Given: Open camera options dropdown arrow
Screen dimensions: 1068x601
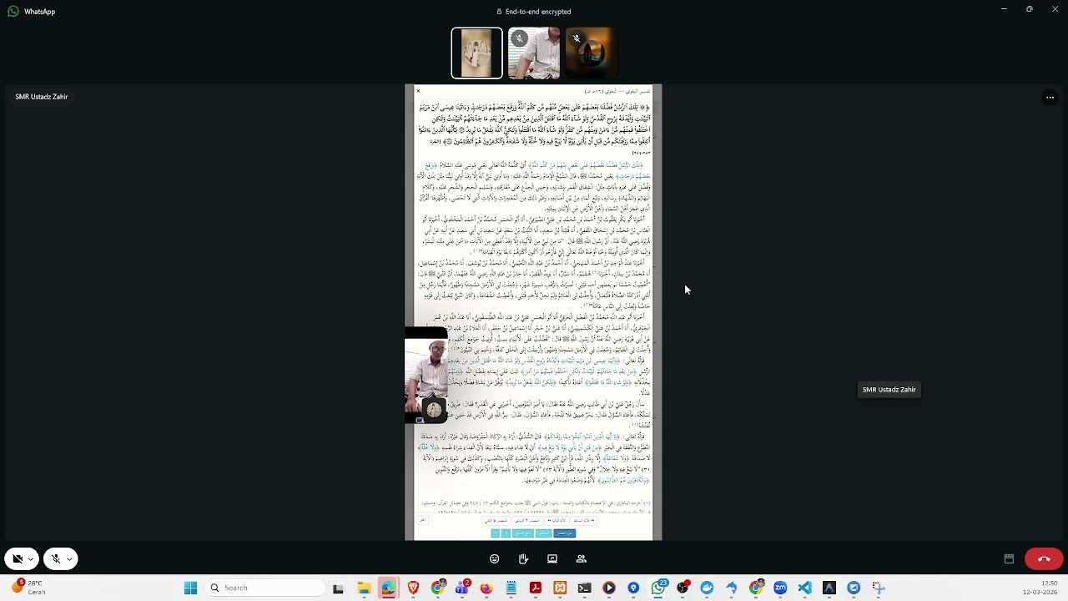Looking at the screenshot, I should [32, 558].
